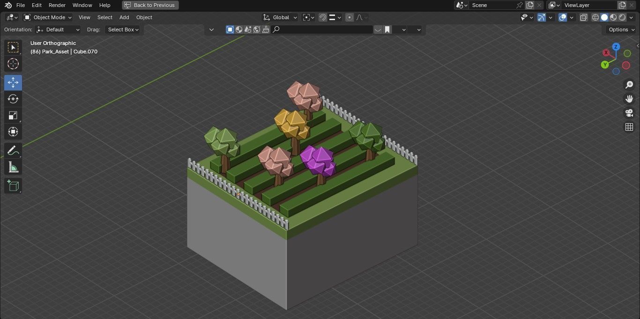The height and width of the screenshot is (319, 640).
Task: Open the pivot point dropdown
Action: point(308,17)
